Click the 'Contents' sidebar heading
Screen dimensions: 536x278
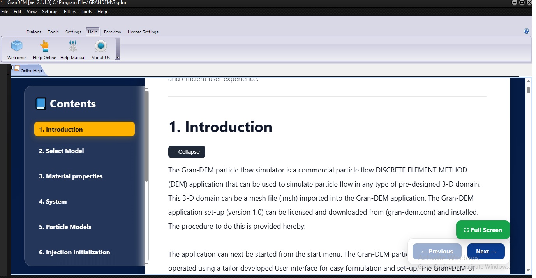[x=73, y=104]
